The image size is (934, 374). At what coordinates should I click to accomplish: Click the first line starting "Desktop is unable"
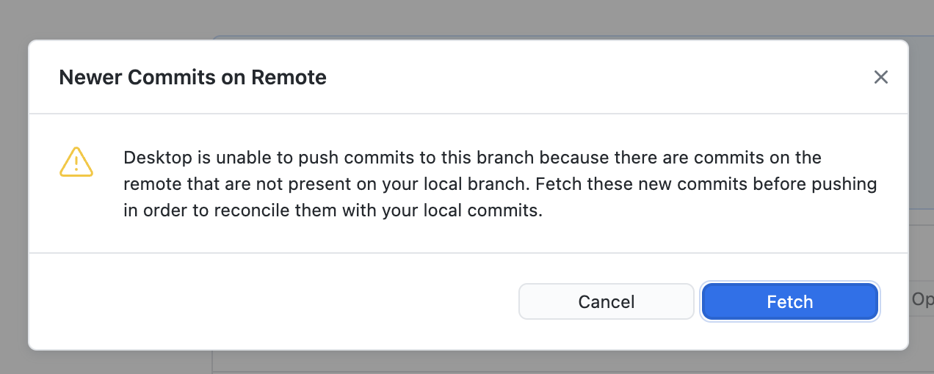pos(471,158)
